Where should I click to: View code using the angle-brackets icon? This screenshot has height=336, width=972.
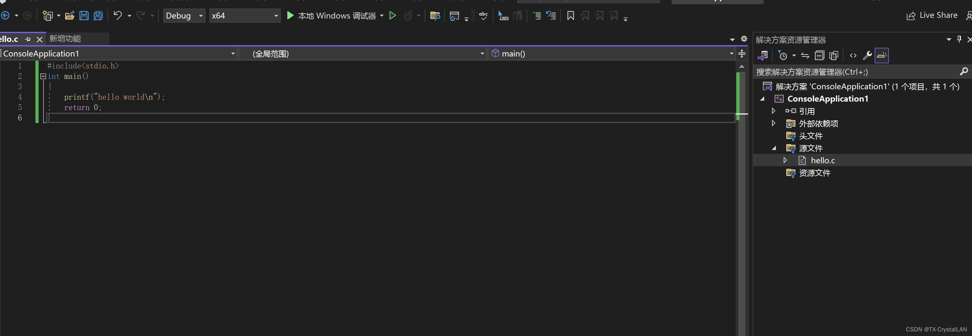pos(853,56)
